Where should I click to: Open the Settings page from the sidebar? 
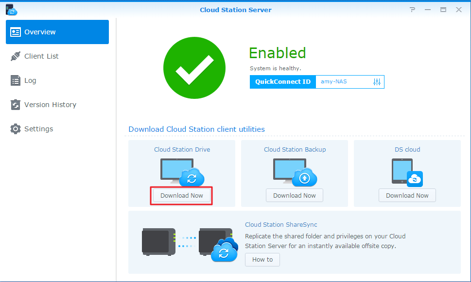(39, 128)
